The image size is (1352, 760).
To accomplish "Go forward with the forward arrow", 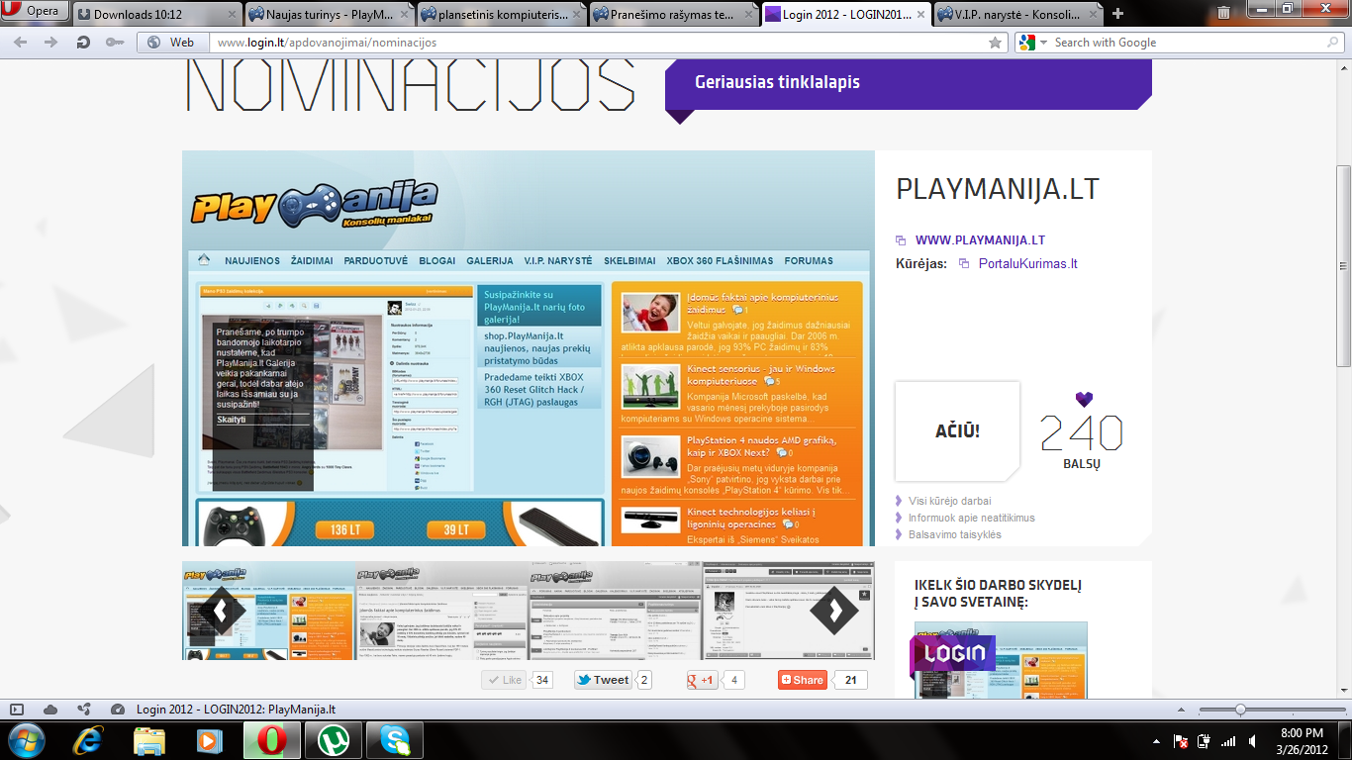I will point(51,43).
